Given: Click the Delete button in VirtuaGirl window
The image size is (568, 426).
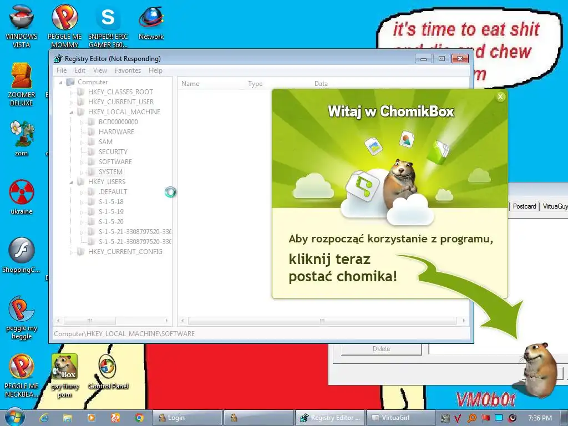Looking at the screenshot, I should point(381,349).
